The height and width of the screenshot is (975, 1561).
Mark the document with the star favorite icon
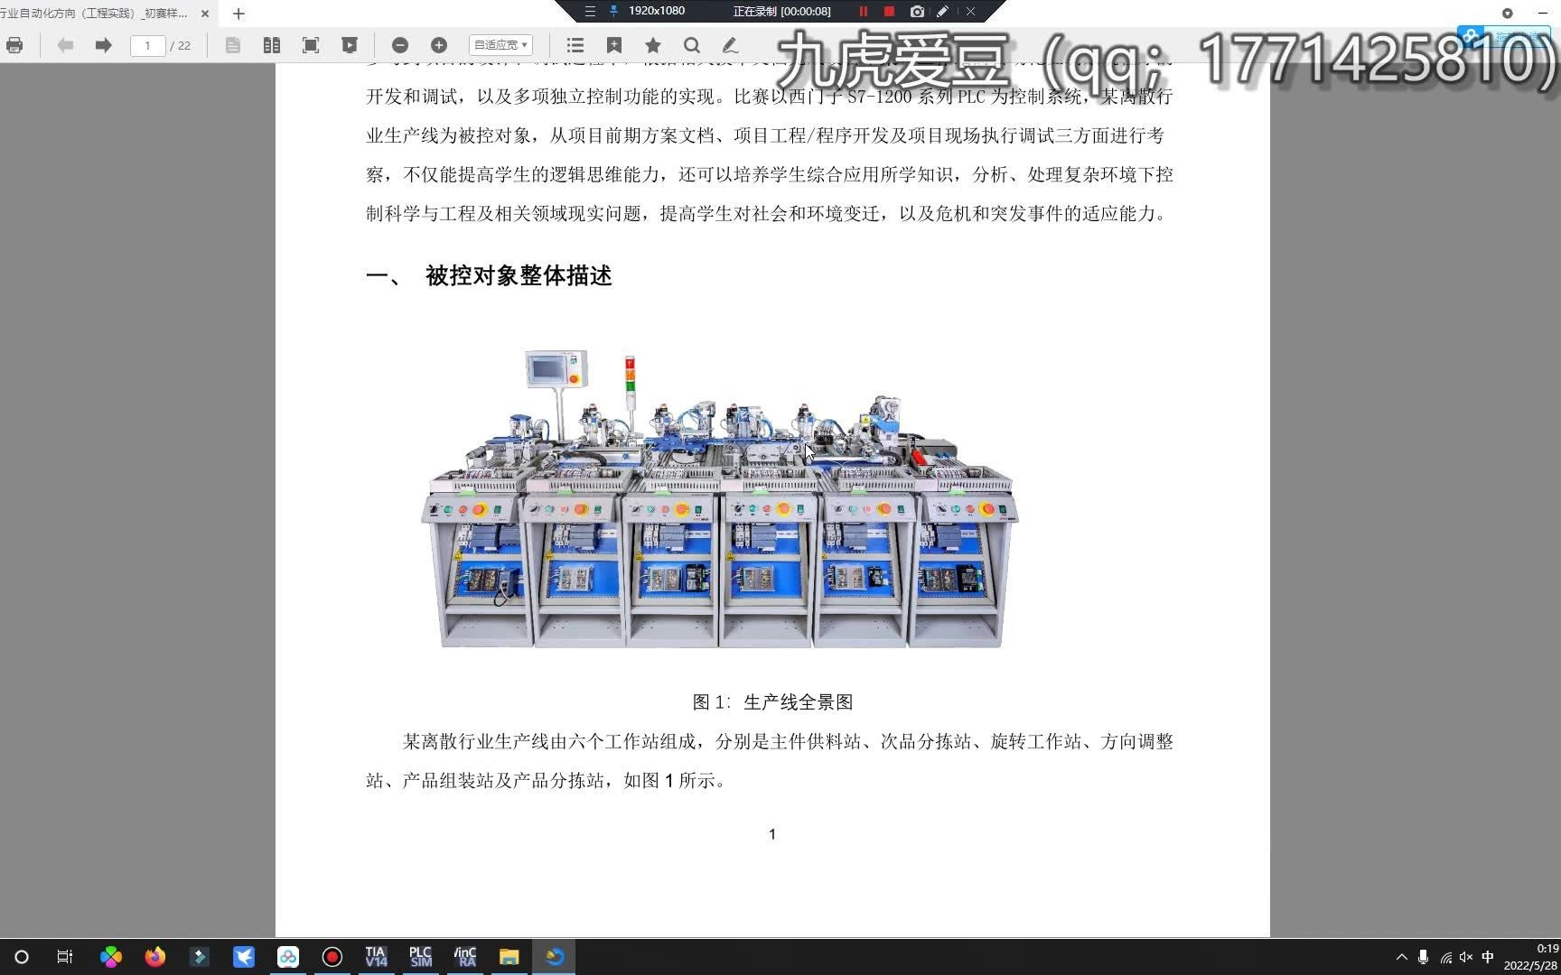coord(653,45)
